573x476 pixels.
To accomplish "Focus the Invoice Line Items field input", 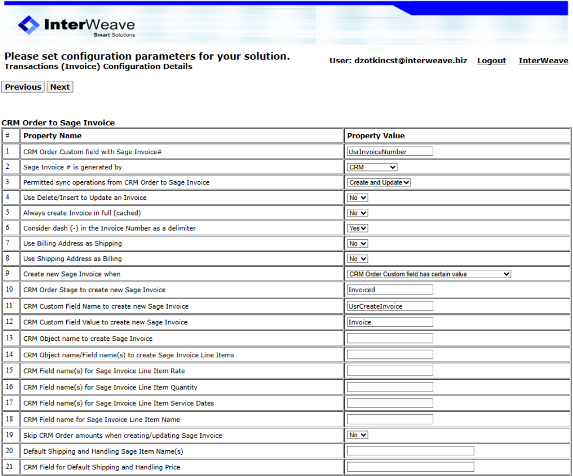I will (390, 354).
